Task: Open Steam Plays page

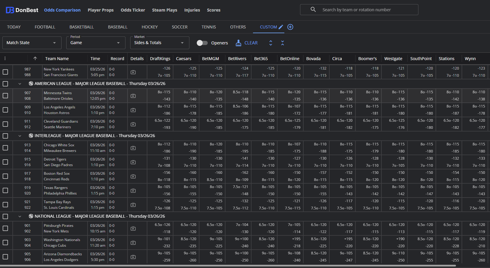Action: [x=165, y=10]
